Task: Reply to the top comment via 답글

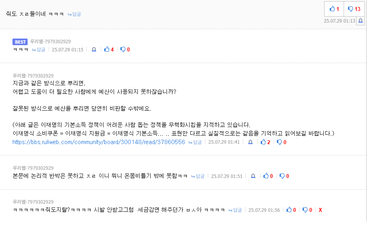Action: click(74, 14)
